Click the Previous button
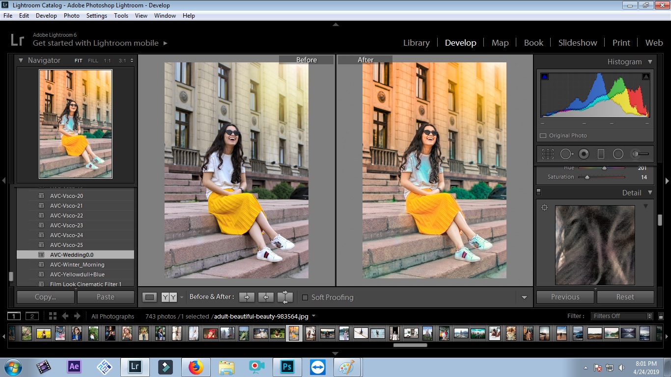 pyautogui.click(x=565, y=297)
